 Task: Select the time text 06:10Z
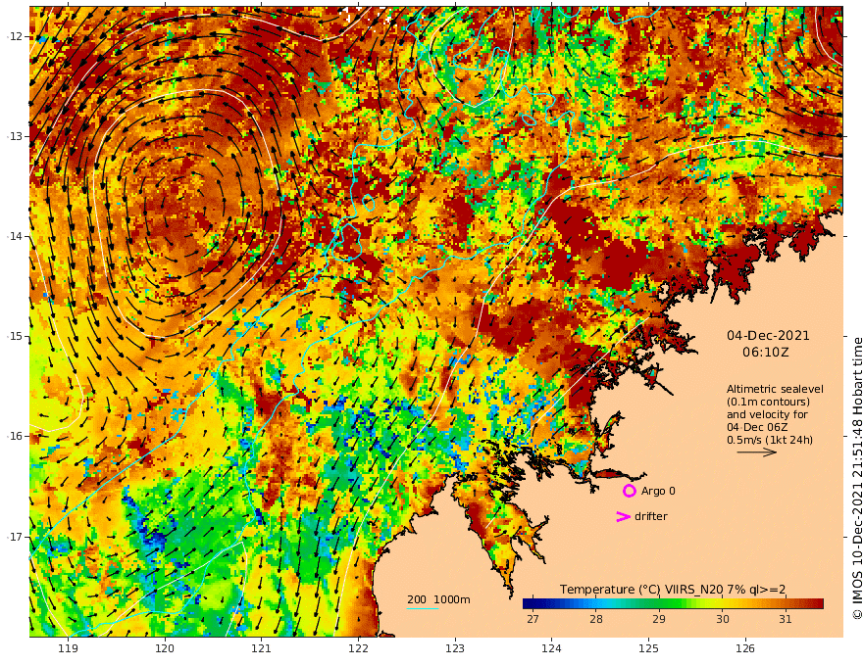766,352
